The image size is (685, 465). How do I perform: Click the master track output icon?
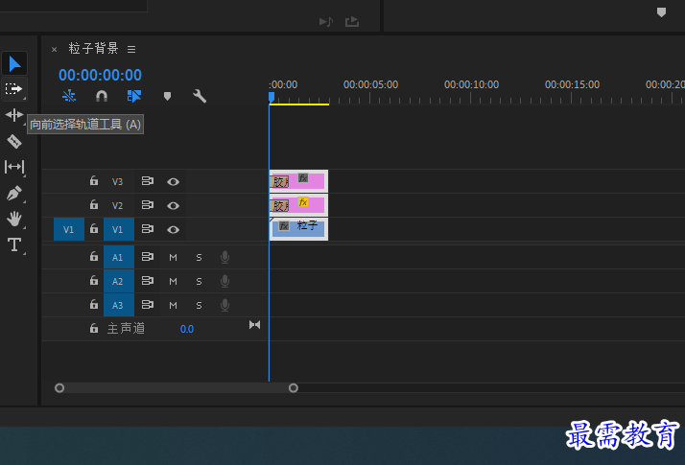click(x=254, y=325)
